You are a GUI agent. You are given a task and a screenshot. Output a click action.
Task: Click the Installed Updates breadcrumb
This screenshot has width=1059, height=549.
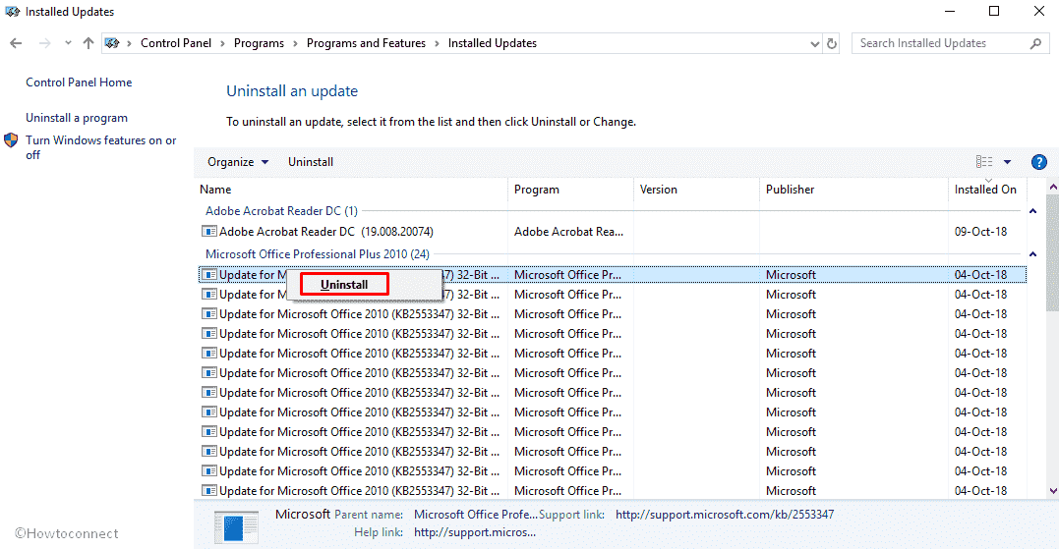coord(493,43)
